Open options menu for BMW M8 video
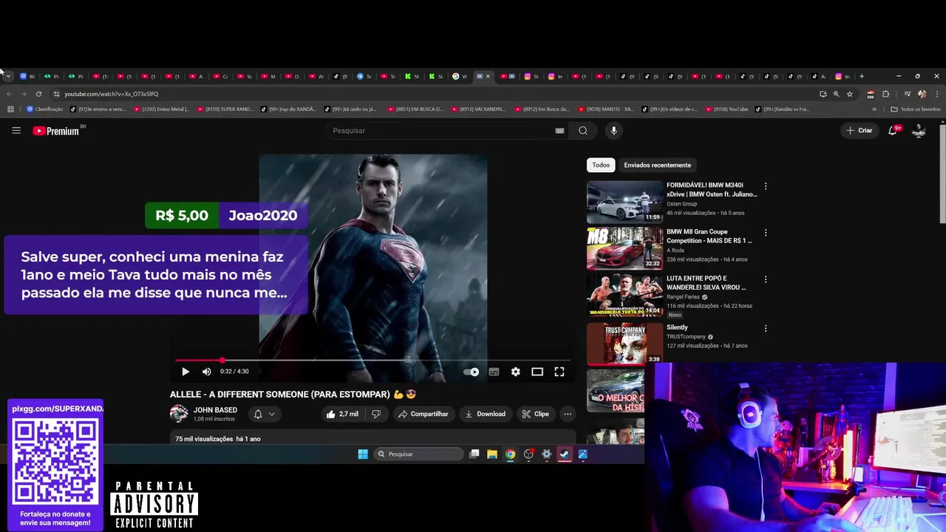 pos(766,233)
